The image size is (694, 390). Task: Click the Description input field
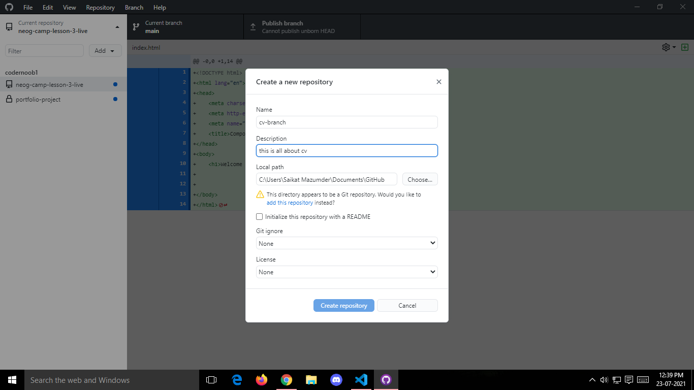(x=347, y=151)
